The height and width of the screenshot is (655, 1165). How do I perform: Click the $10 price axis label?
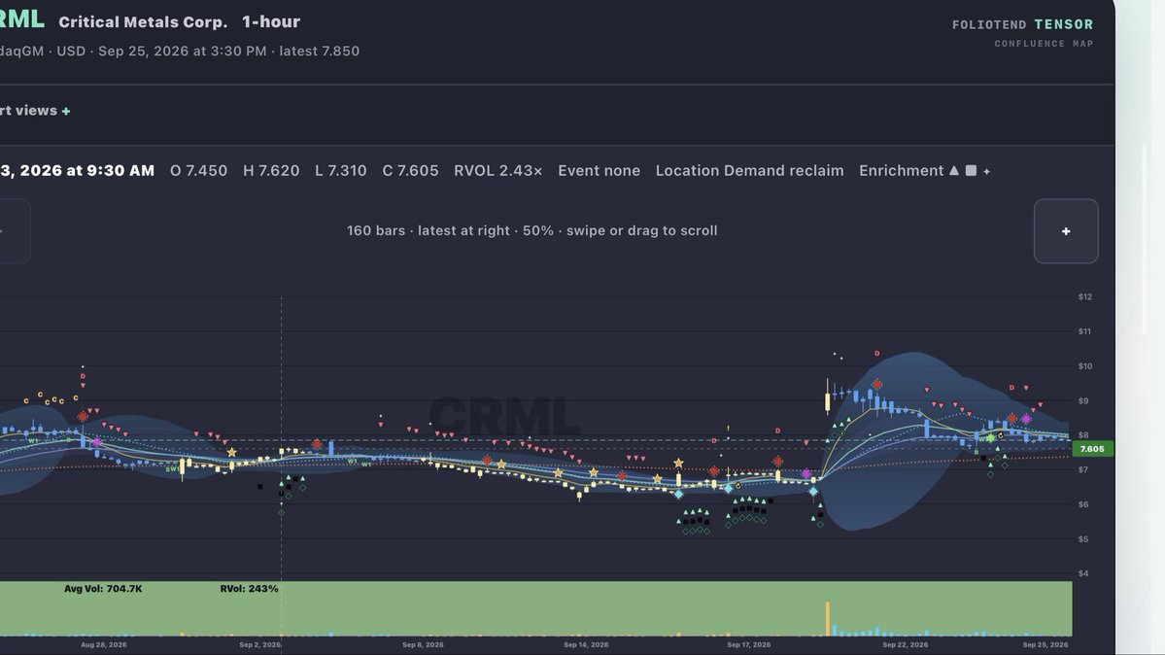tap(1084, 365)
